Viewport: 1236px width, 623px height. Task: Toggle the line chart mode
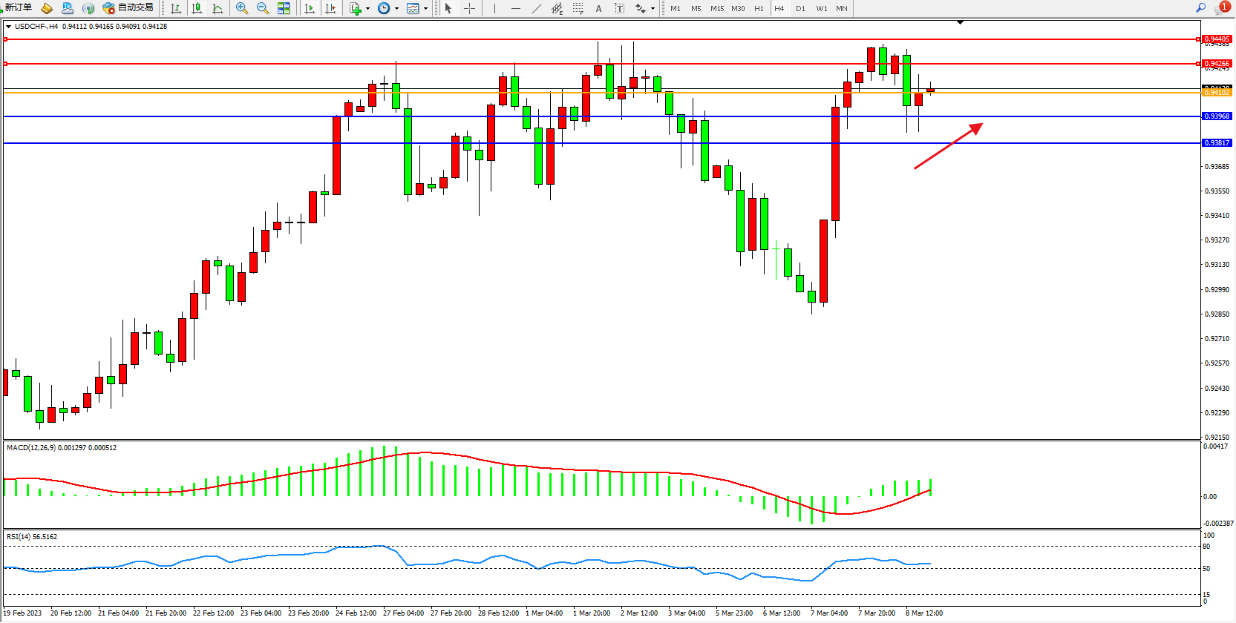coord(218,8)
